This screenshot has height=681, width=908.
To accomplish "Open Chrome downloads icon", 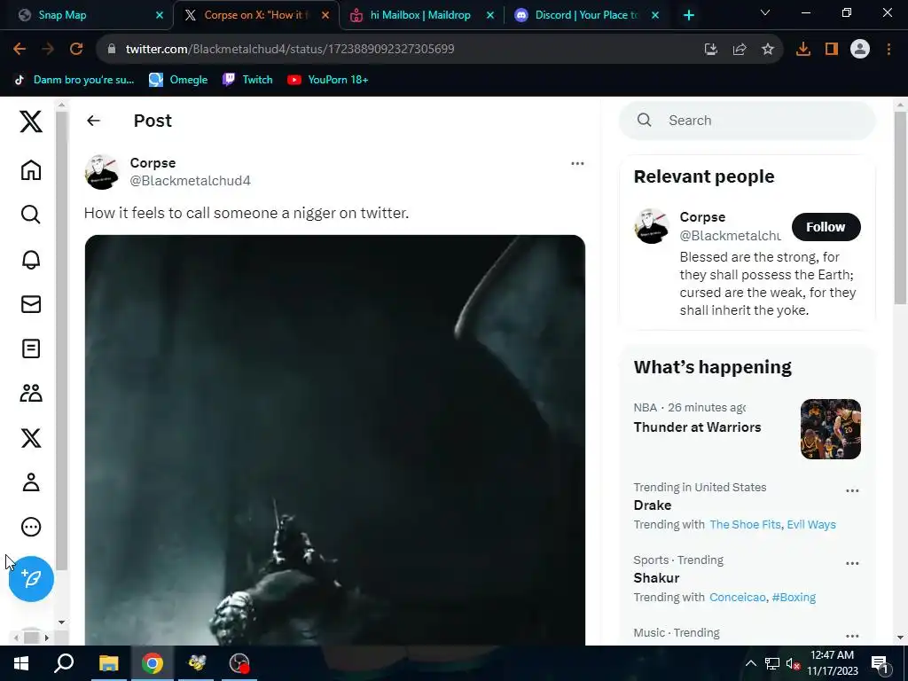I will pyautogui.click(x=803, y=50).
